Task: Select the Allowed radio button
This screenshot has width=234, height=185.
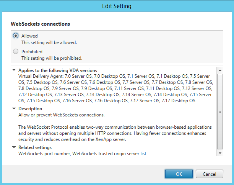Action: (16, 36)
